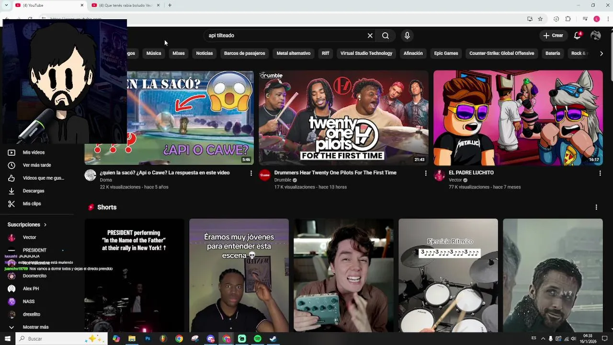
Task: Select the Epic Games filter chip
Action: [446, 53]
